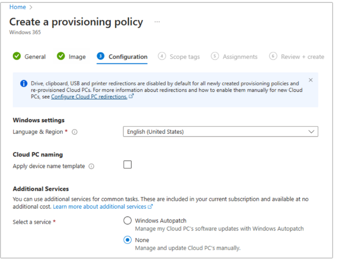Click the info icon beside device name template
Screen dimensions: 337x260
92,166
